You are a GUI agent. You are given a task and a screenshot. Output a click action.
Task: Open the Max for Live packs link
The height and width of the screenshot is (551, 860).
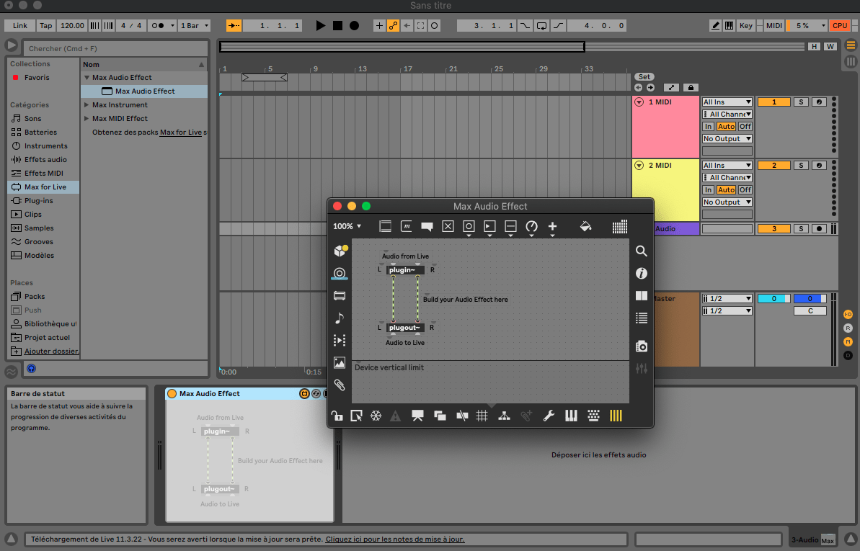click(x=180, y=132)
